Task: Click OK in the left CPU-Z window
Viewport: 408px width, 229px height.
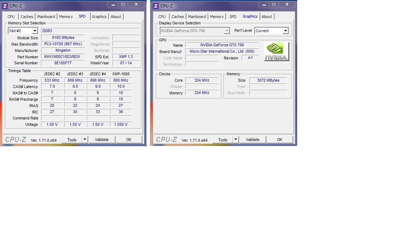Action: [129, 140]
